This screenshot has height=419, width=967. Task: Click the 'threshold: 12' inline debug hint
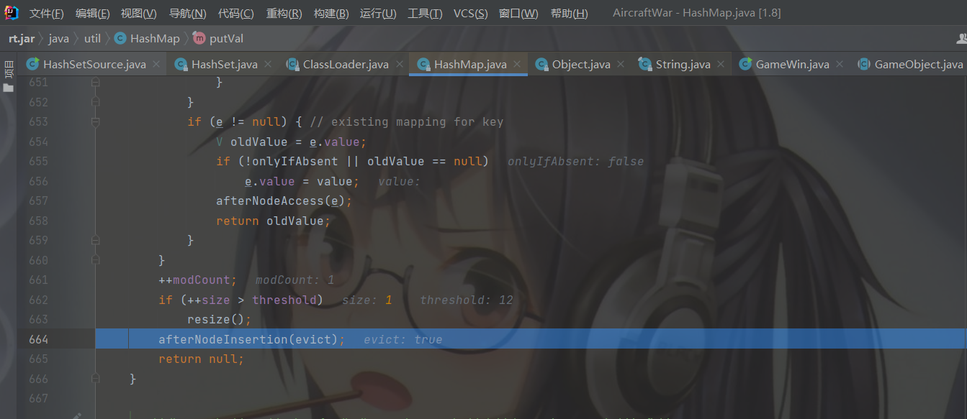(x=467, y=300)
